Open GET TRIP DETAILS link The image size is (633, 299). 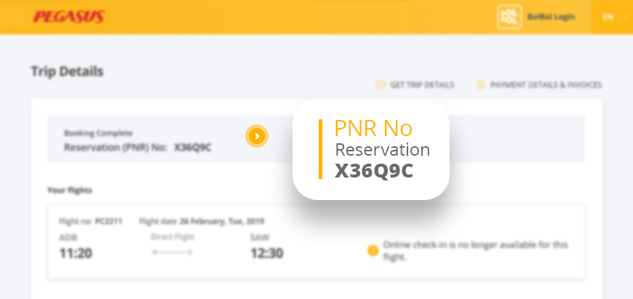point(422,84)
